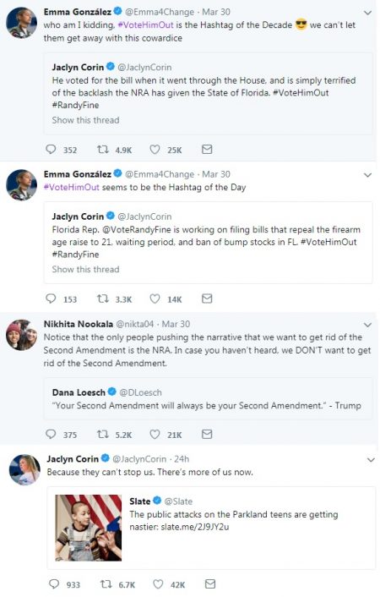Open the Slate article thumbnail image

89,528
